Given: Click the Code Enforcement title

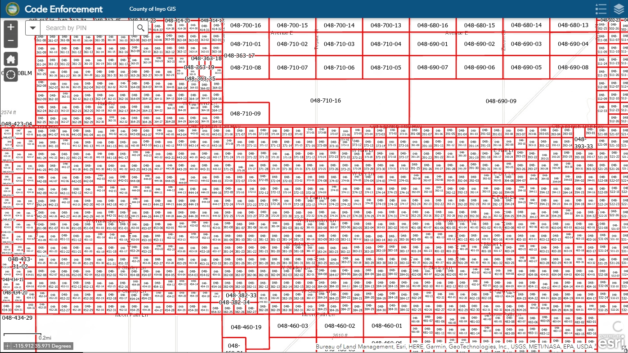Looking at the screenshot, I should tap(63, 9).
